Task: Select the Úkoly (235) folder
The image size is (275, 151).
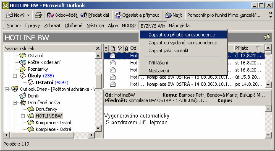Action: click(x=41, y=76)
